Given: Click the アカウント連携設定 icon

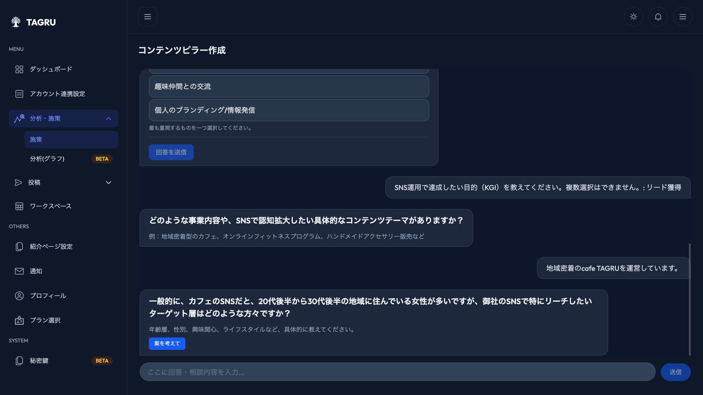Looking at the screenshot, I should tap(19, 94).
